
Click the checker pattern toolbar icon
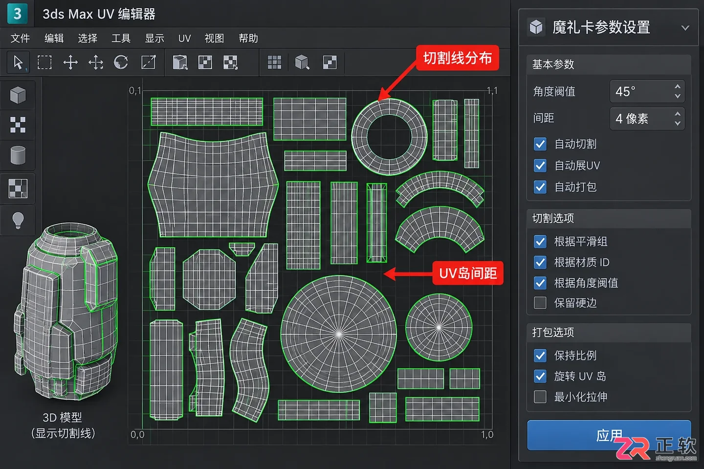[x=205, y=63]
